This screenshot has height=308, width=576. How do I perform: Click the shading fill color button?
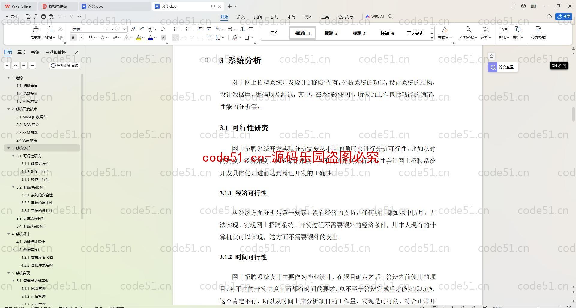[x=235, y=38]
